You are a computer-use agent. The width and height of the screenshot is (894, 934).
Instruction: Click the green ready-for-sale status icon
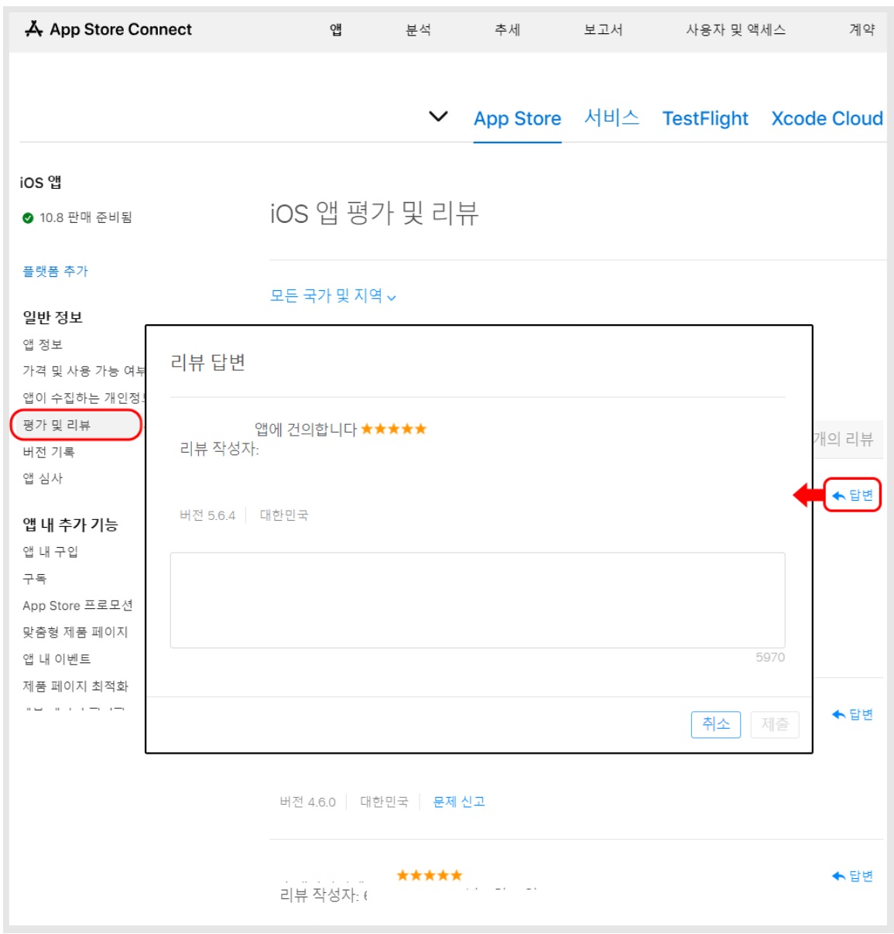pyautogui.click(x=28, y=218)
